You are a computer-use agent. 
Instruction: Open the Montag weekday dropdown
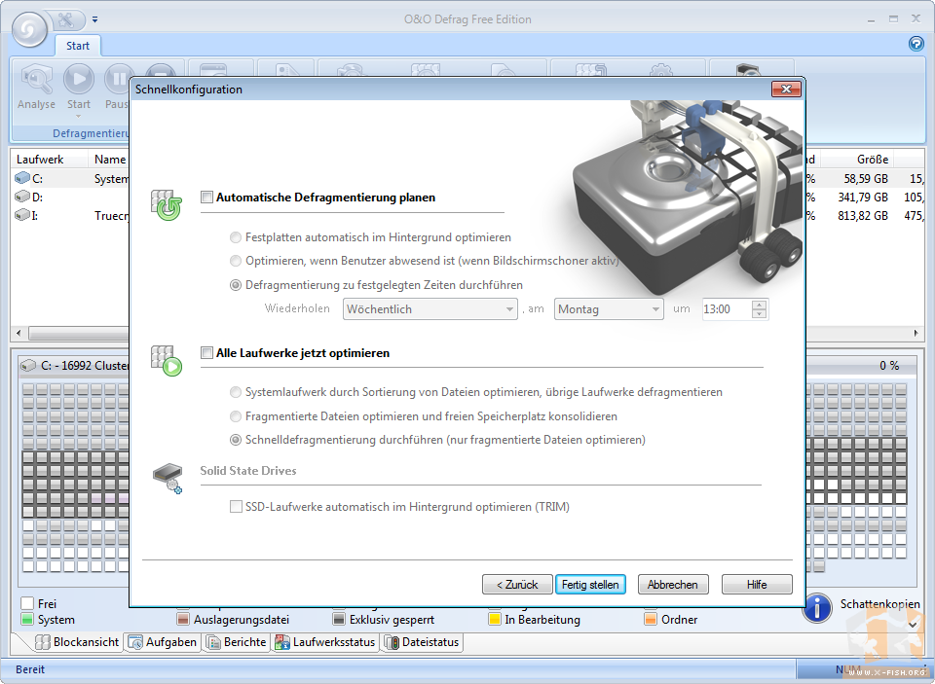click(x=609, y=309)
